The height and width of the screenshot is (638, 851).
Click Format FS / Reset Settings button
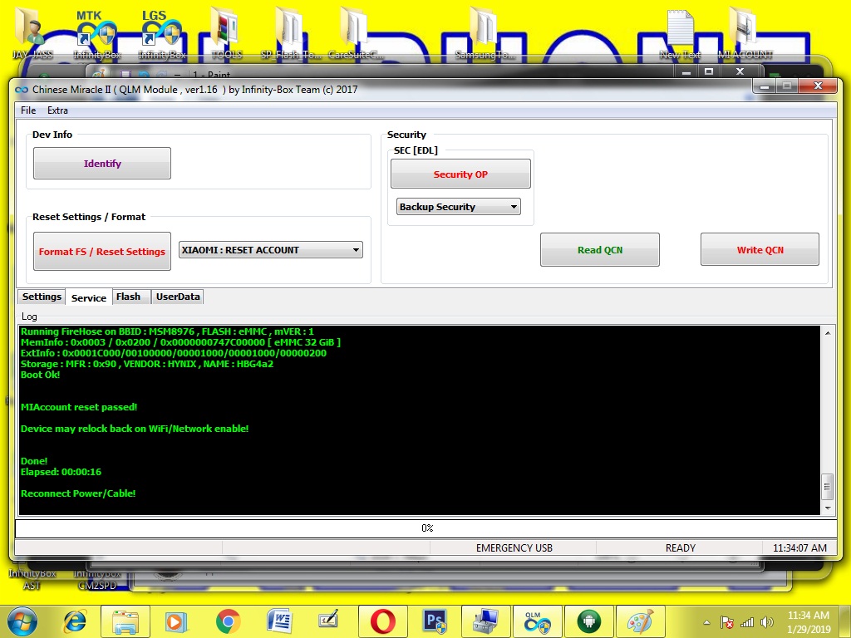tap(102, 251)
